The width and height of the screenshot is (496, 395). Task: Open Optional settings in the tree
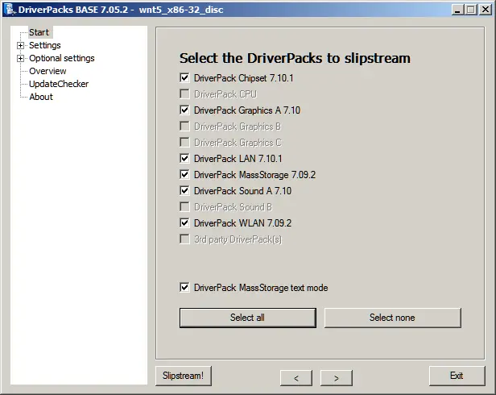(62, 58)
